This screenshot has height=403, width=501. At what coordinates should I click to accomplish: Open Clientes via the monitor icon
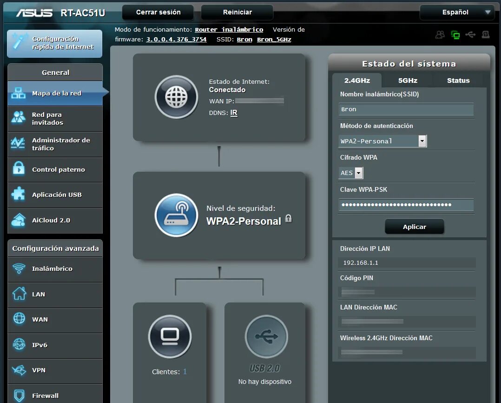tap(170, 336)
